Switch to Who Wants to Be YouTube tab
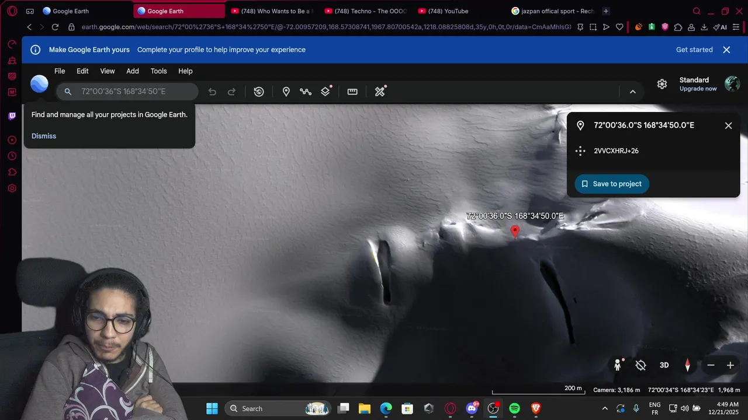748x420 pixels. point(272,11)
